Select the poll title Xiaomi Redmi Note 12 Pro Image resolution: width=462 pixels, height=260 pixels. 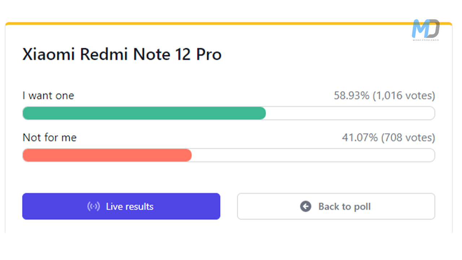[122, 55]
